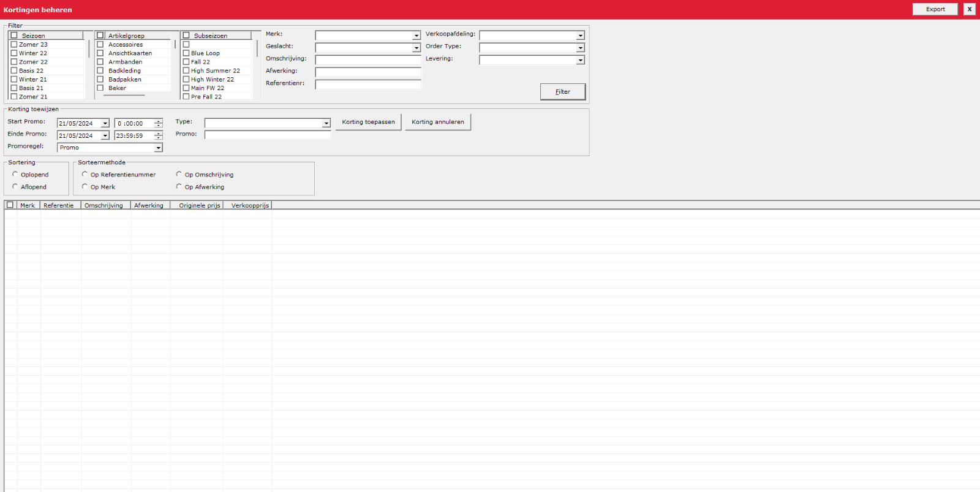Image resolution: width=980 pixels, height=492 pixels.
Task: Click the Einde Promo time stepper arrows
Action: tap(159, 135)
